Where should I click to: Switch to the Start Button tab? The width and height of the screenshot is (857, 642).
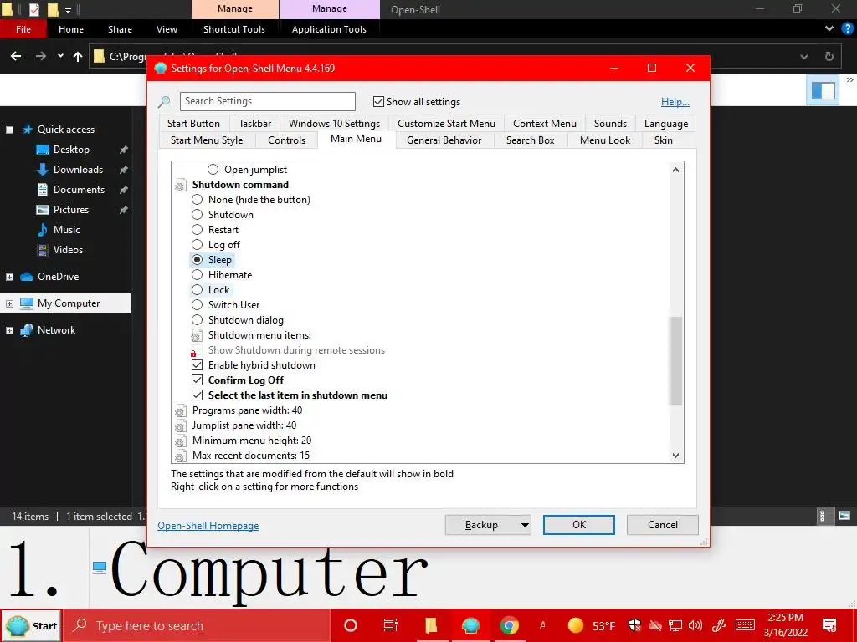[x=193, y=124]
